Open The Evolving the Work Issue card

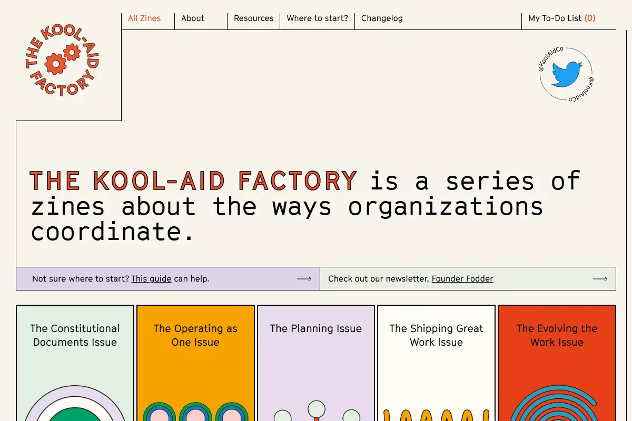pyautogui.click(x=557, y=363)
